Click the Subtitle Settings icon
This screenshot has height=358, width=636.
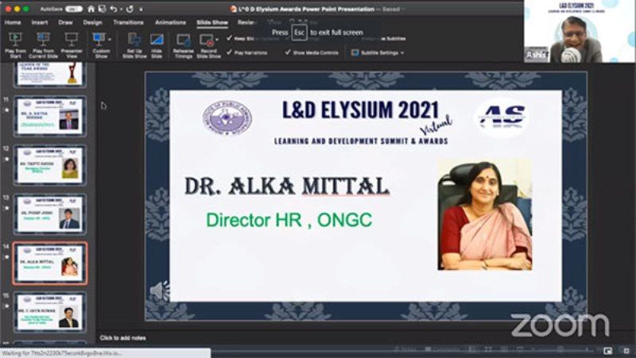(355, 52)
